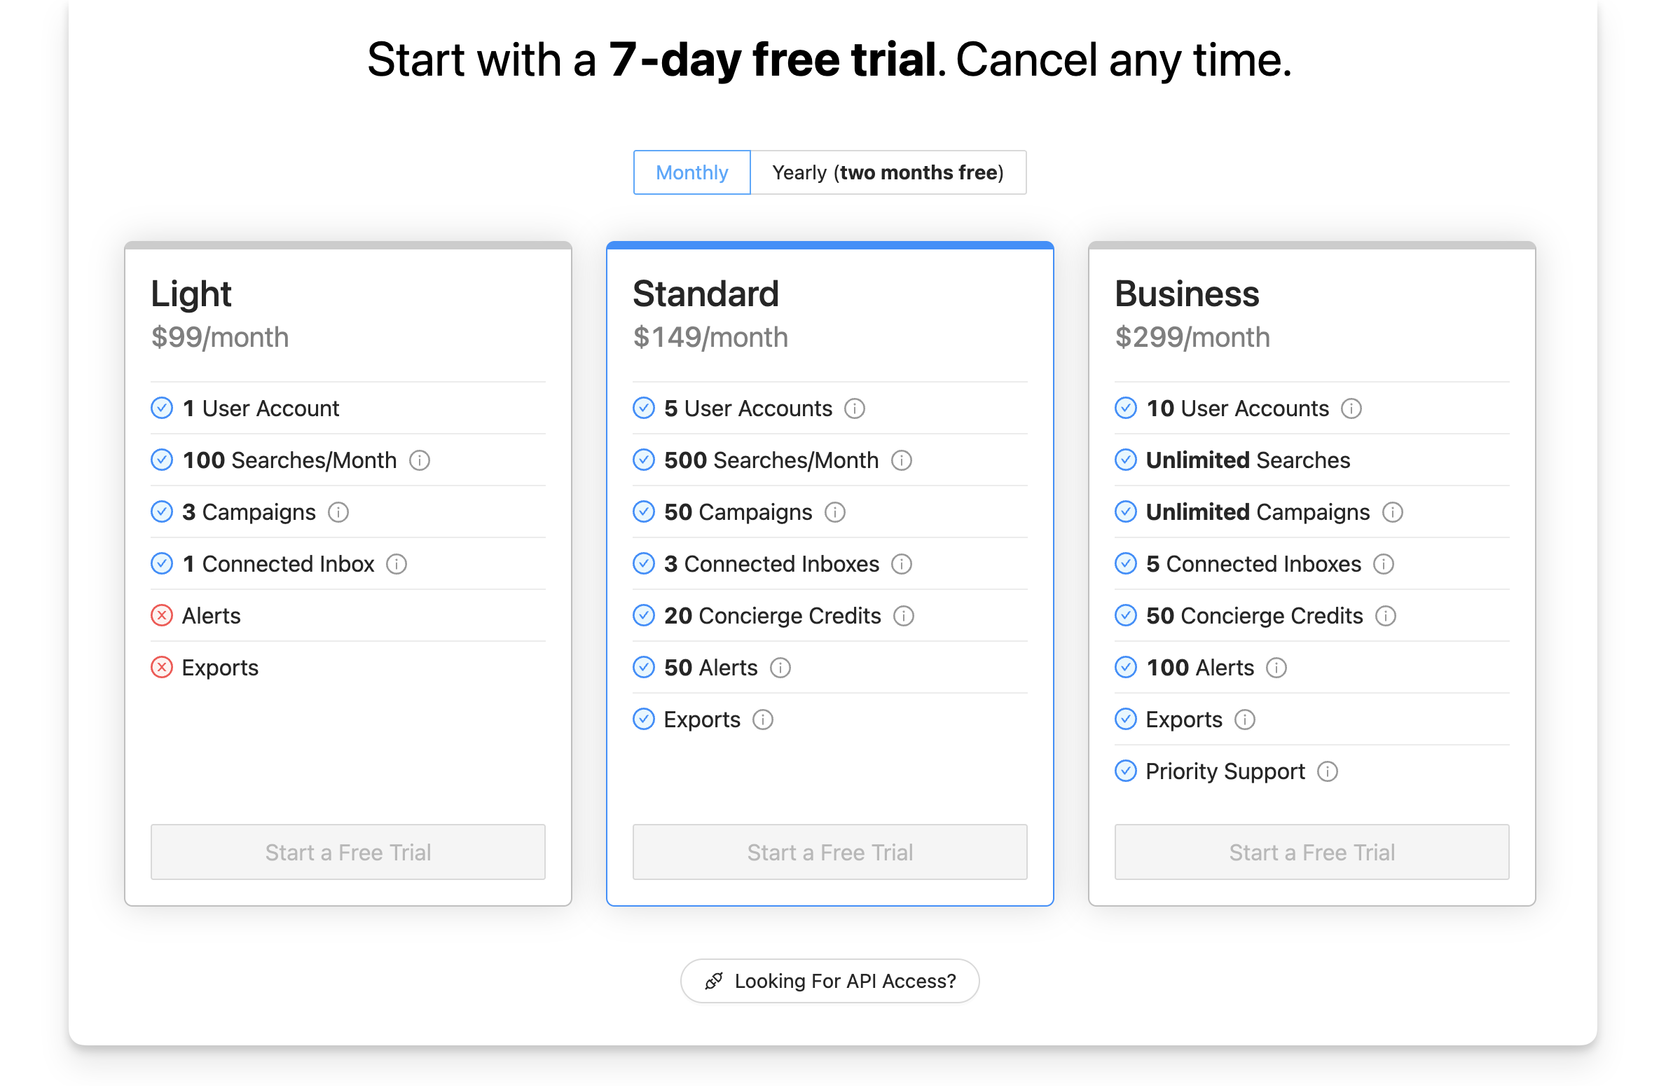
Task: Click info icon next to Unlimited Campaigns
Action: point(1392,512)
